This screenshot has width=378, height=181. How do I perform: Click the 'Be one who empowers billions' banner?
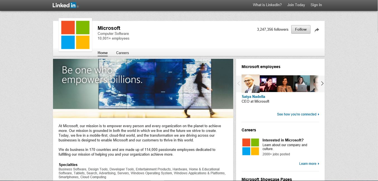(x=143, y=88)
